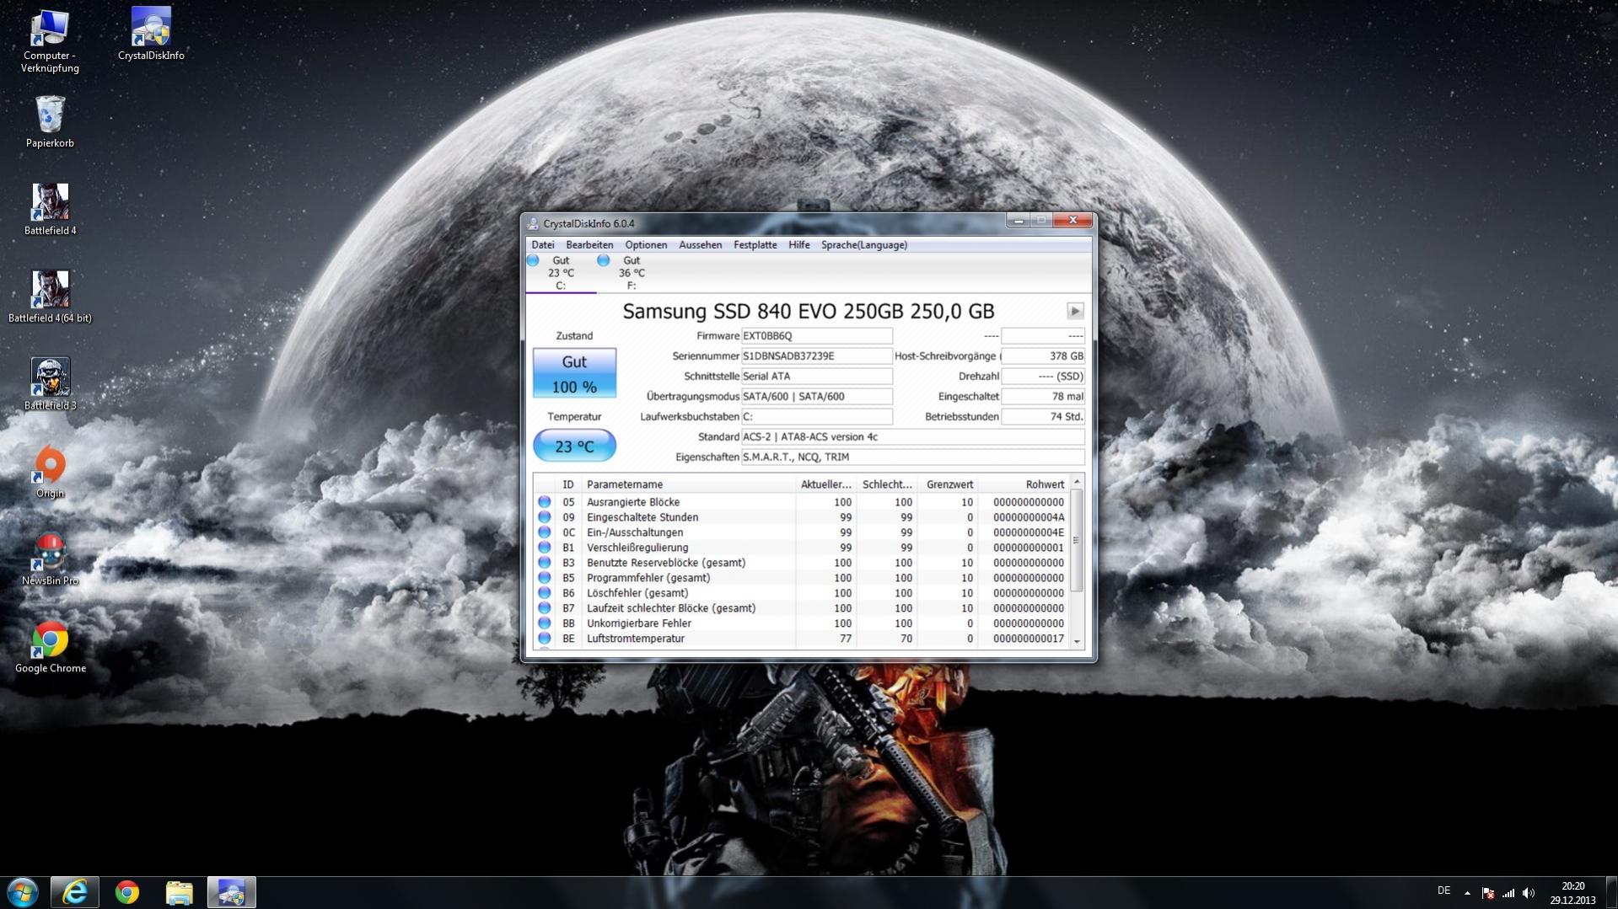This screenshot has width=1618, height=909.
Task: Click the Action Center flag tray icon
Action: [1488, 893]
